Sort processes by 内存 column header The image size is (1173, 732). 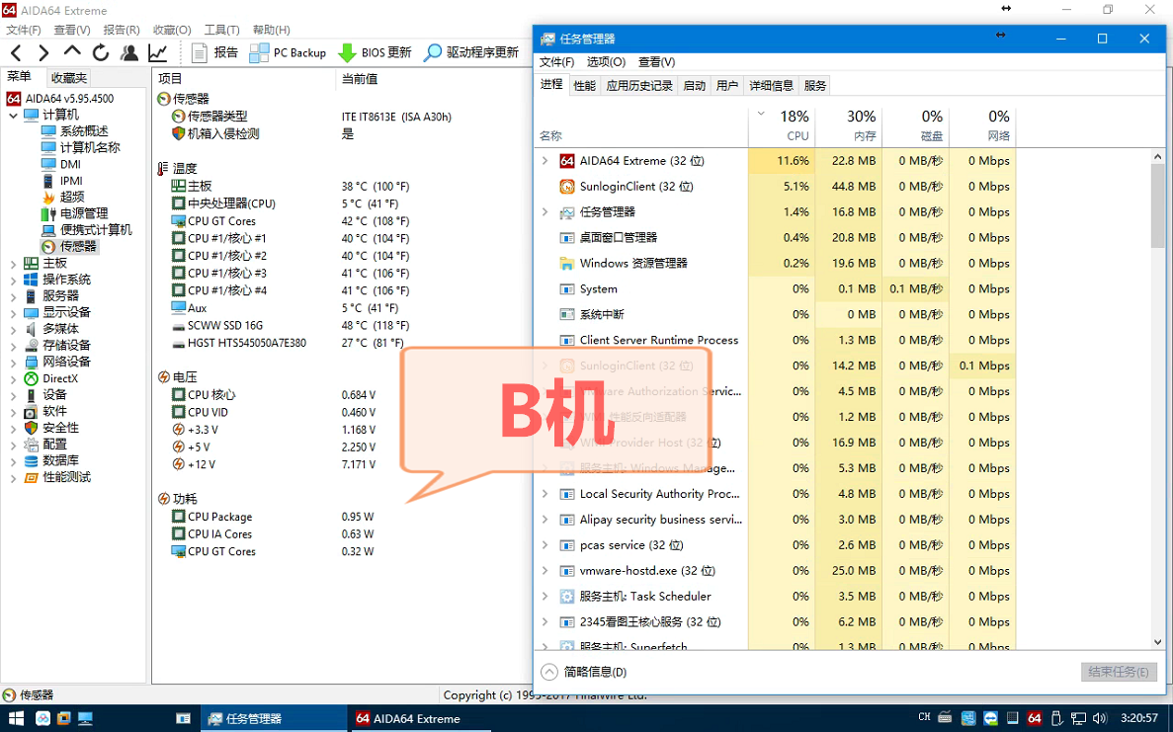848,125
